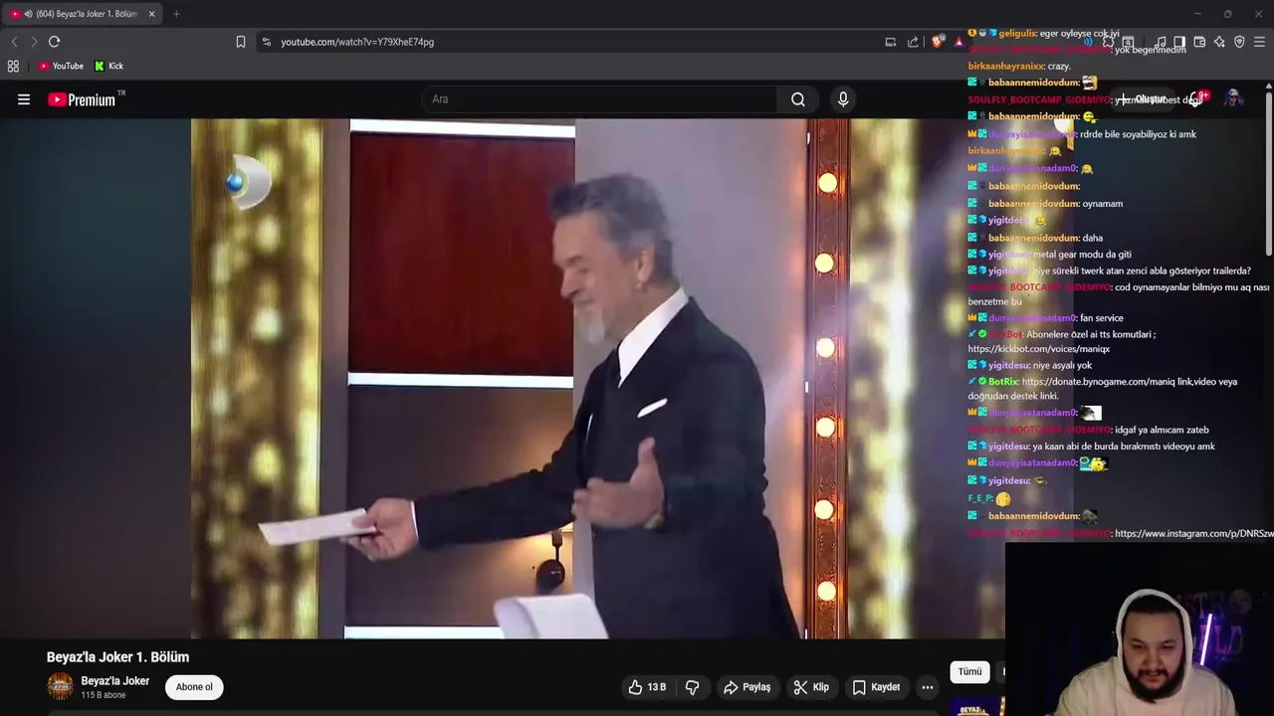Open the Leo AI sparkle icon
Image resolution: width=1274 pixels, height=716 pixels.
click(1219, 42)
